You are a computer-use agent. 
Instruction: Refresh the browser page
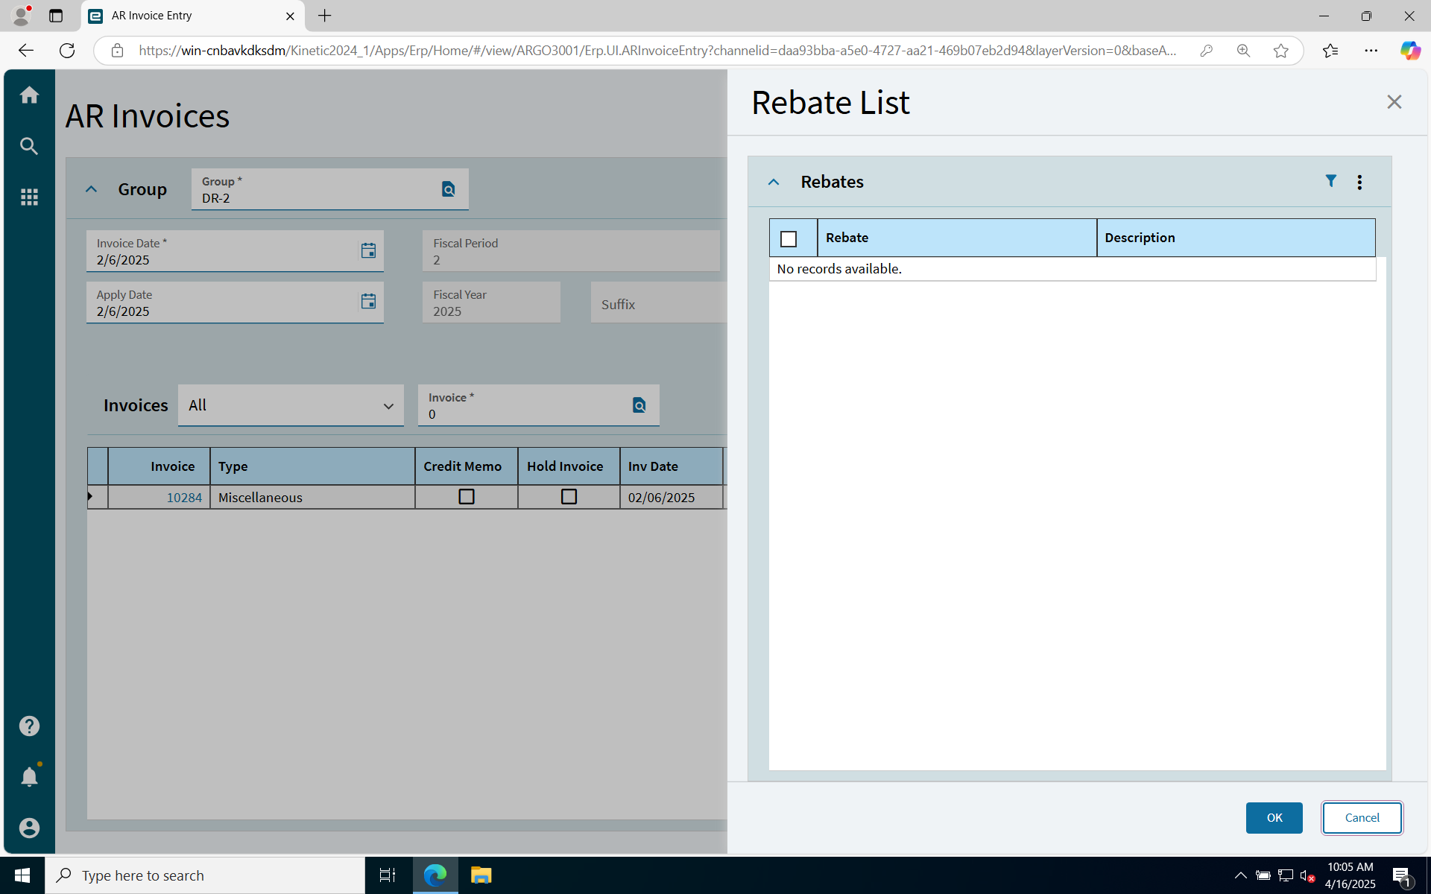pyautogui.click(x=67, y=51)
